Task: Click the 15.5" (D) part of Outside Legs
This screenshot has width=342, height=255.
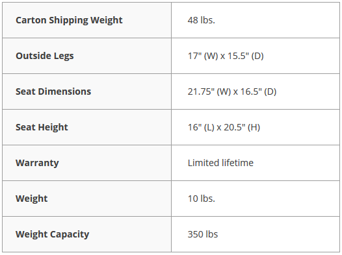Action: 246,56
